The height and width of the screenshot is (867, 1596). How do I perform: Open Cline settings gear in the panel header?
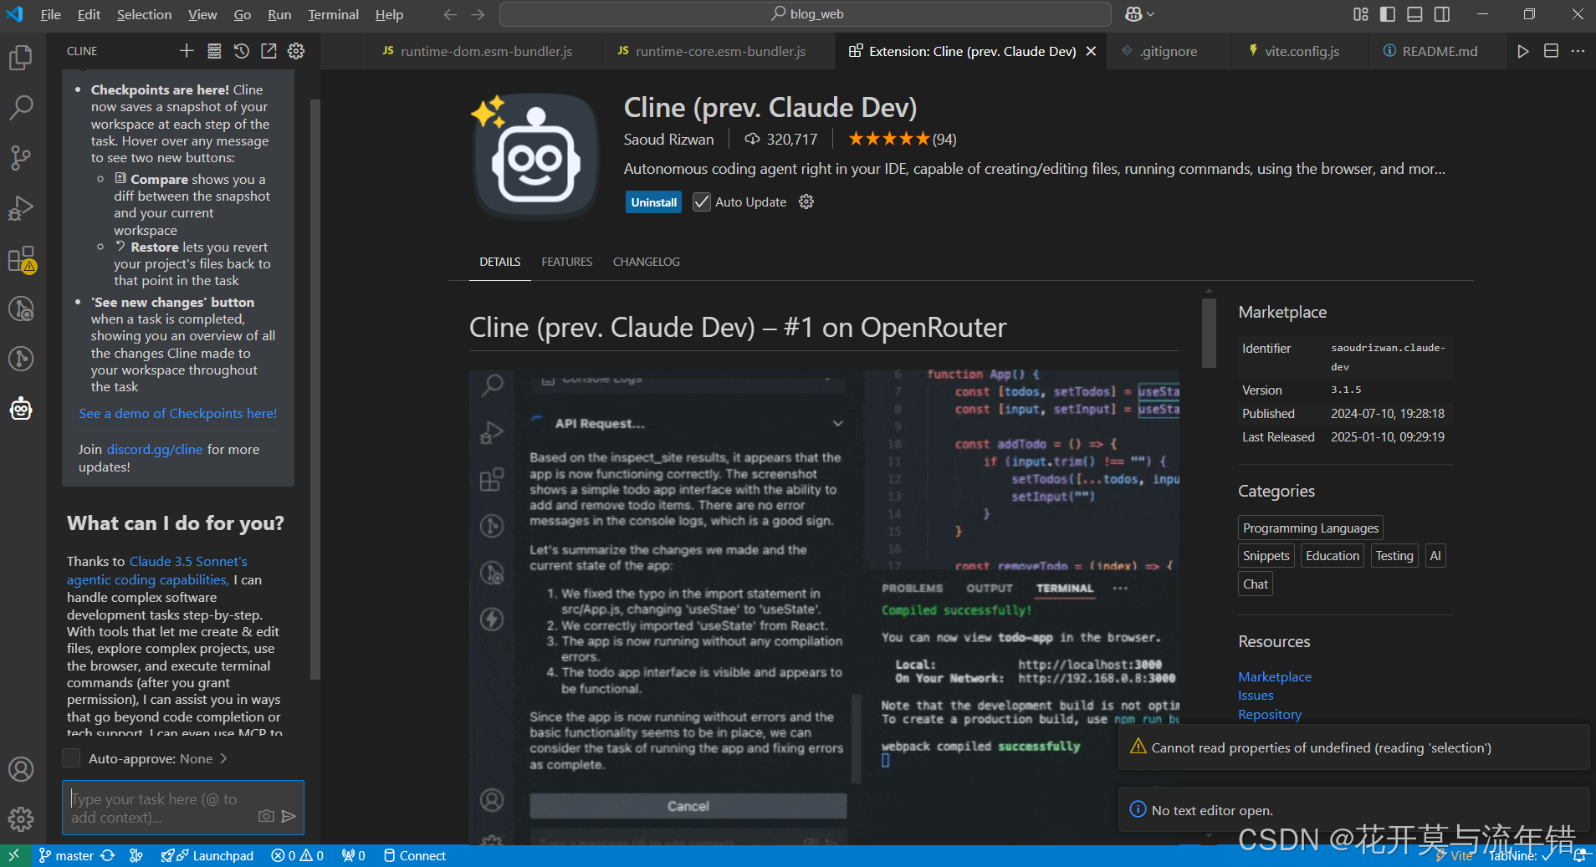pos(296,51)
